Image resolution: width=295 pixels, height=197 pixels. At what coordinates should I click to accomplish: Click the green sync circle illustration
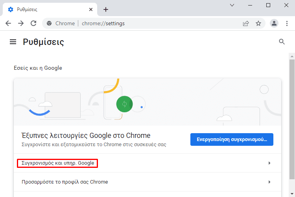(x=124, y=104)
